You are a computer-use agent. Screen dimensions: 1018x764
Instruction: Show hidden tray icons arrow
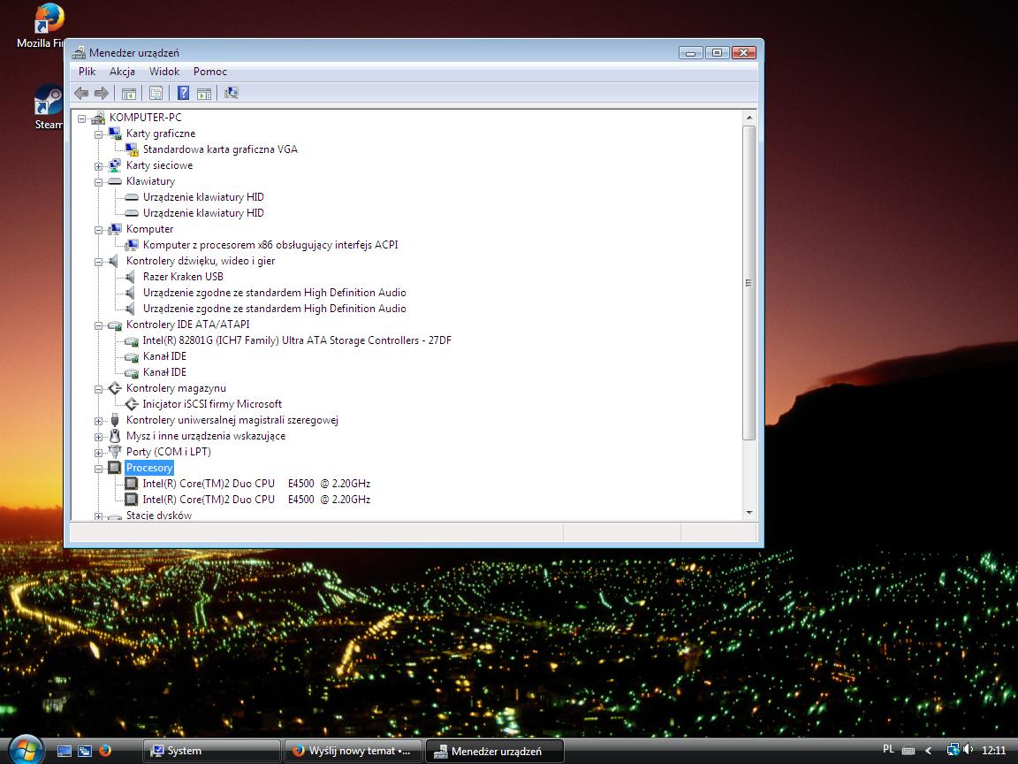pos(929,751)
